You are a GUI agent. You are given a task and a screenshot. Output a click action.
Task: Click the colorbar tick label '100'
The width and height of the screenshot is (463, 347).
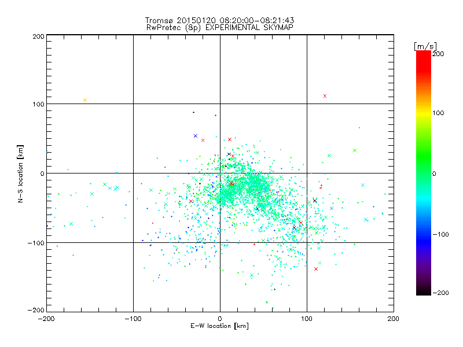point(438,113)
